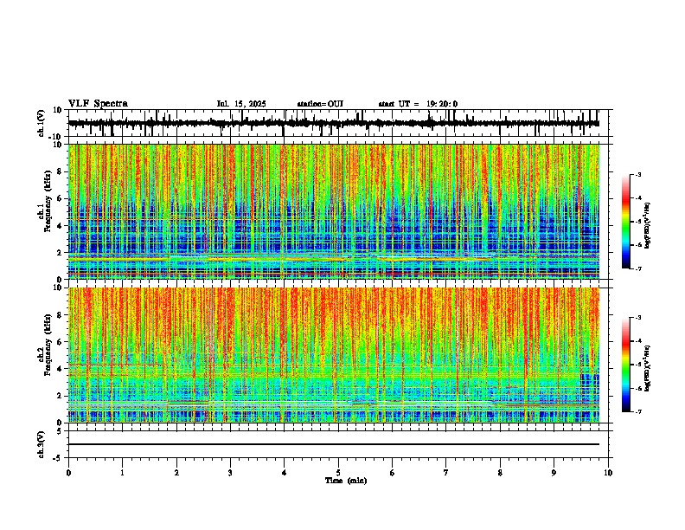Click time axis tick label "0"
The height and width of the screenshot is (530, 685).
[68, 473]
